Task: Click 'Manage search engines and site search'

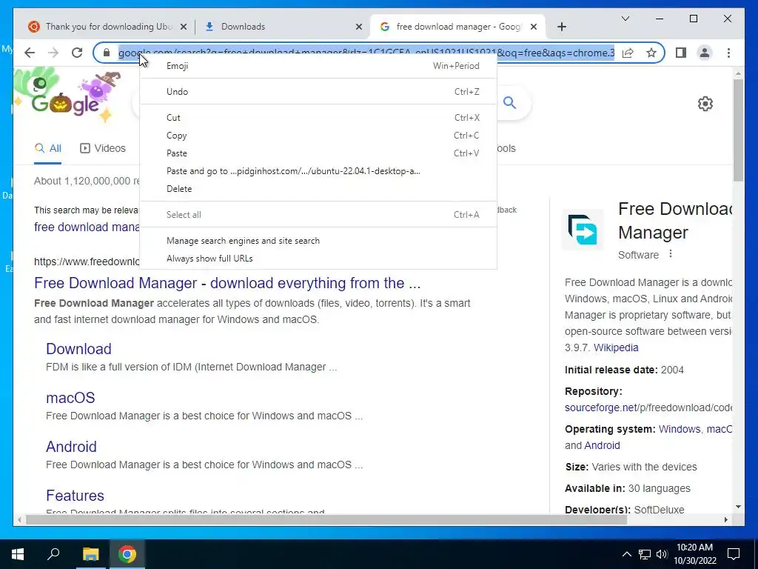Action: click(318, 241)
